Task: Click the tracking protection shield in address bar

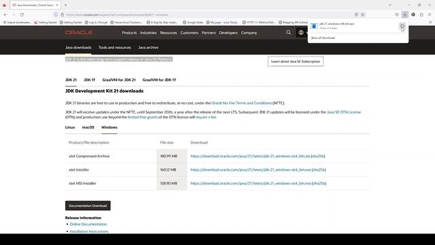Action: point(56,15)
